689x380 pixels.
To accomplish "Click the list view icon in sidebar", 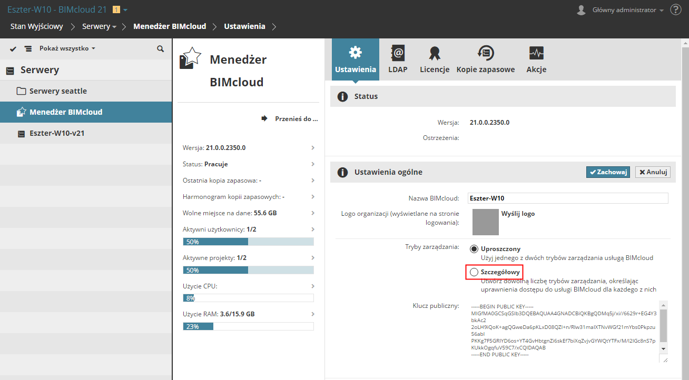I will pos(28,48).
